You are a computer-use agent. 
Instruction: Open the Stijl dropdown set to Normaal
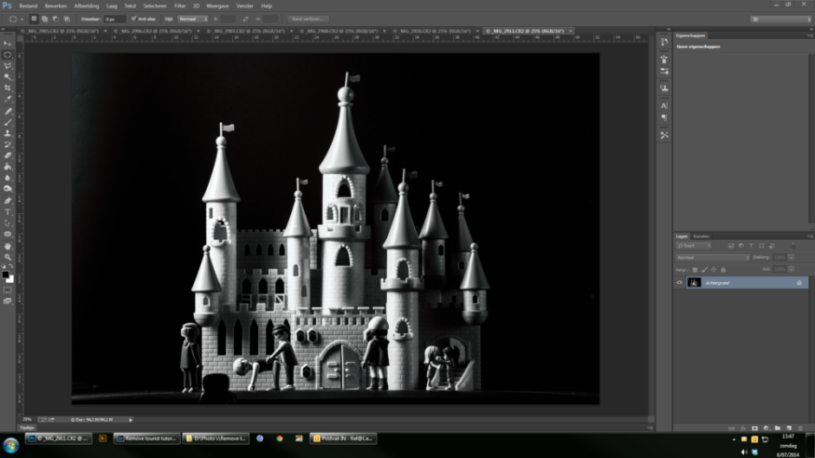pyautogui.click(x=192, y=19)
